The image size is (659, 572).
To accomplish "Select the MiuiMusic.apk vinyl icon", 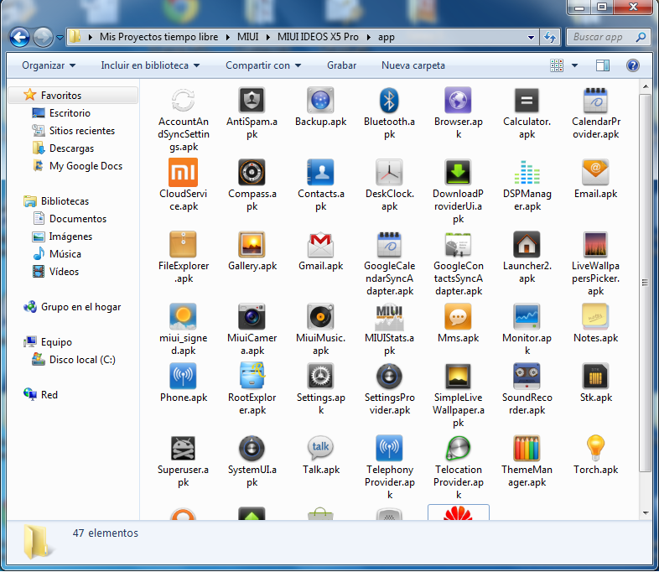I will click(x=320, y=316).
